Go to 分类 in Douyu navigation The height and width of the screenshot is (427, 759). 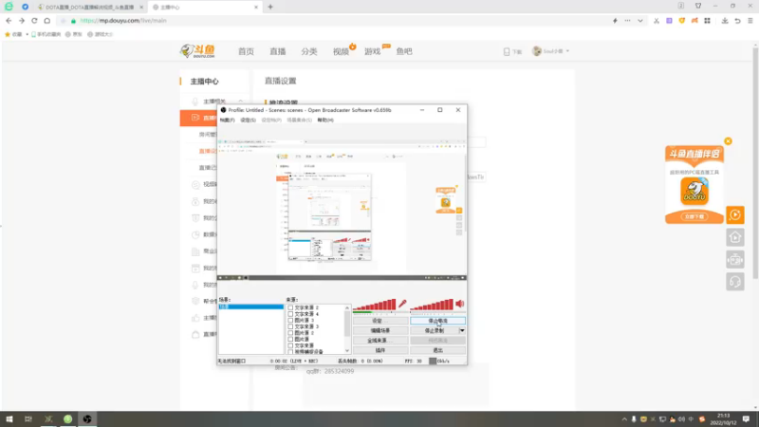(x=309, y=51)
